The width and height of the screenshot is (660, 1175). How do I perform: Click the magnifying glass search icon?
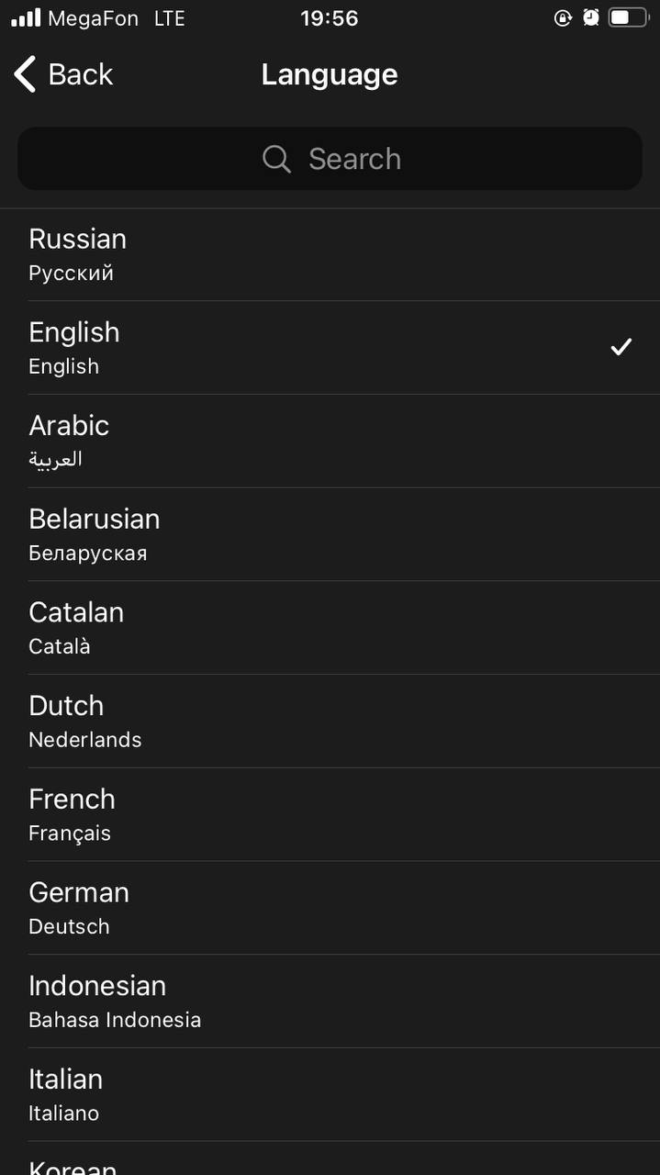[x=276, y=159]
